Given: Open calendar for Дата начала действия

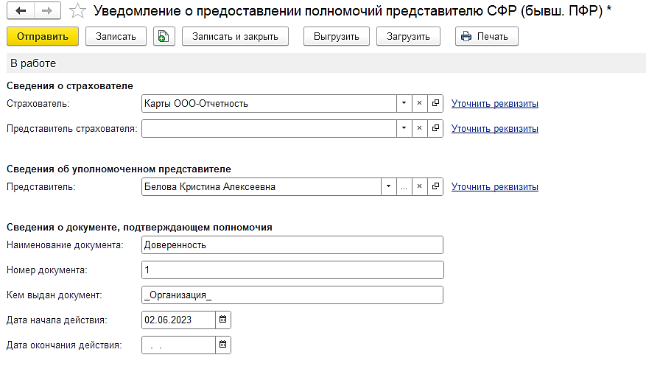Looking at the screenshot, I should pos(223,320).
